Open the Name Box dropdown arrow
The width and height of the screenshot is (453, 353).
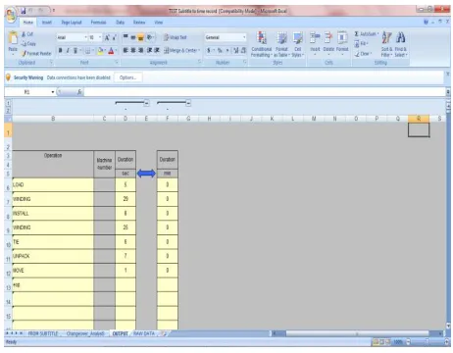coord(53,92)
